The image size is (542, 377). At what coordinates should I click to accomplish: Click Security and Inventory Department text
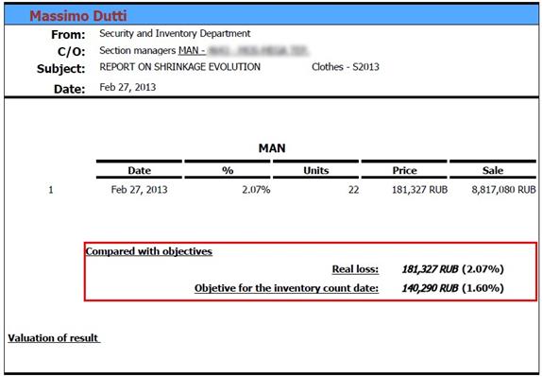coord(175,34)
